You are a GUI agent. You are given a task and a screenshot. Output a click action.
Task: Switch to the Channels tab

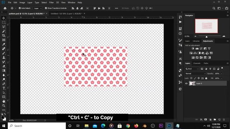tap(197, 63)
